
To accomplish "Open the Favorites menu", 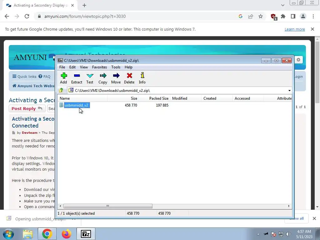I will [x=99, y=67].
